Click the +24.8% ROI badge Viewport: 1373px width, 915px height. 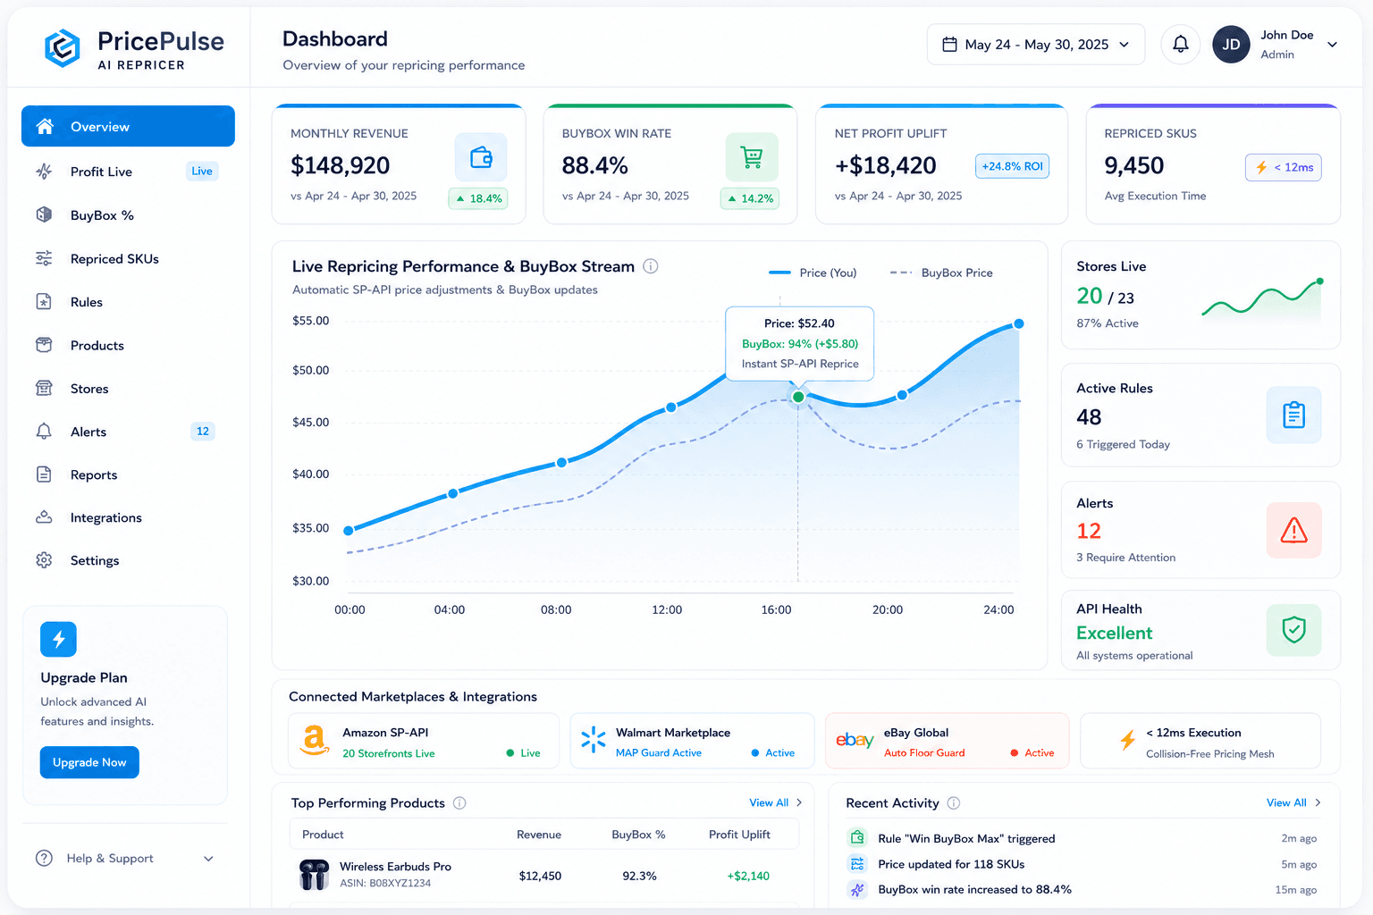1012,166
